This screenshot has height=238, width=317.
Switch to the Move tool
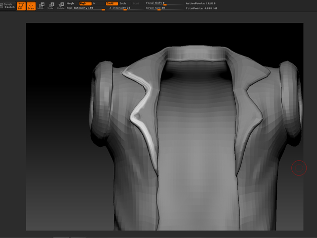[x=41, y=6]
